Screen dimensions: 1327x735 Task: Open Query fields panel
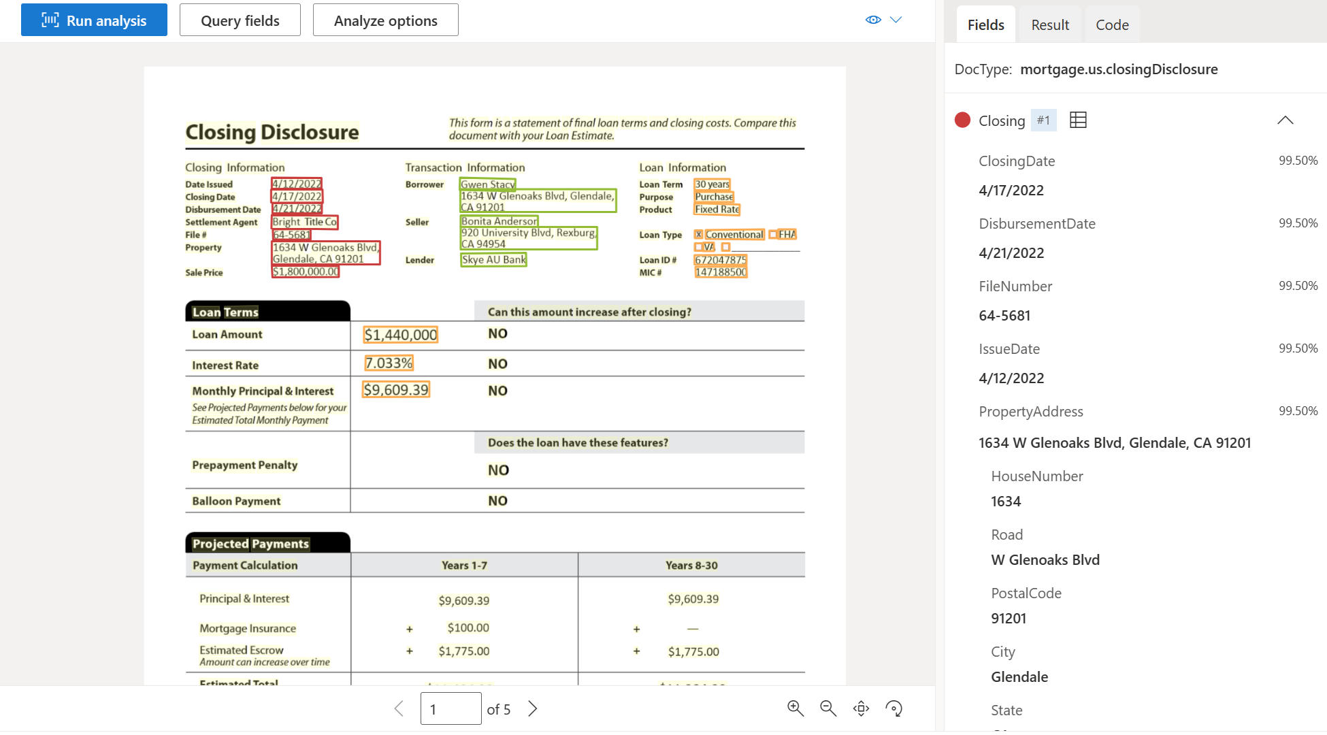[x=239, y=18]
